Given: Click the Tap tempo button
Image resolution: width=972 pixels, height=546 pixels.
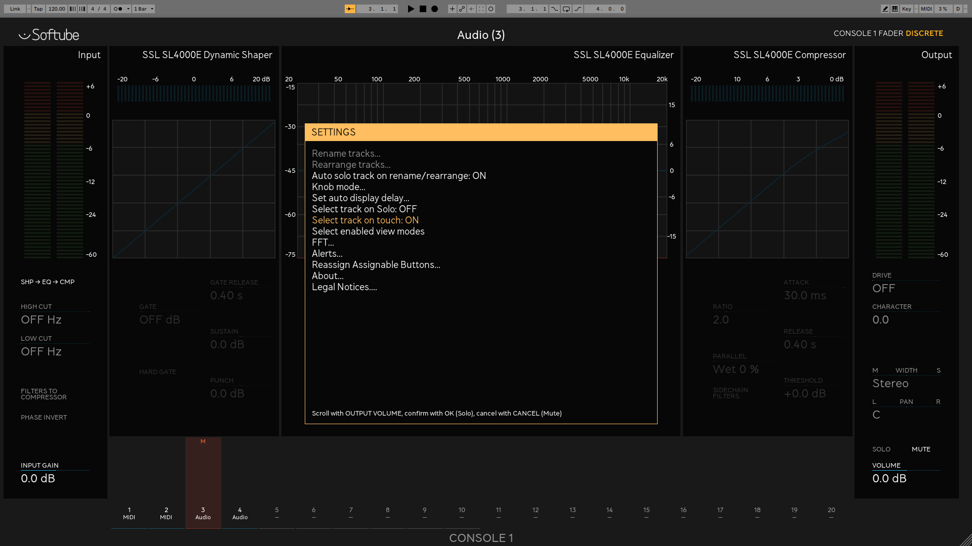Looking at the screenshot, I should coord(38,9).
